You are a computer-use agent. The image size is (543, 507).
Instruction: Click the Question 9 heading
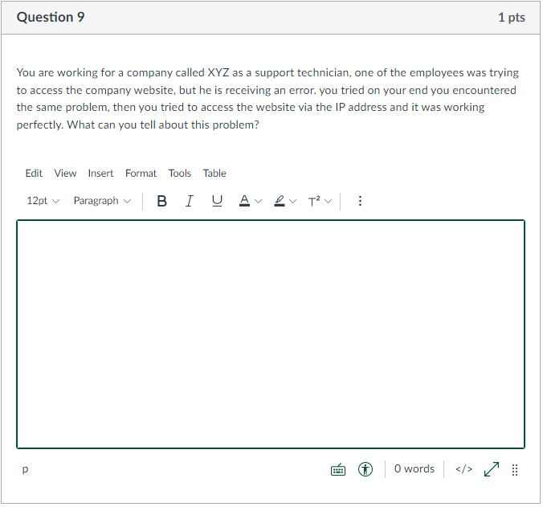[51, 18]
